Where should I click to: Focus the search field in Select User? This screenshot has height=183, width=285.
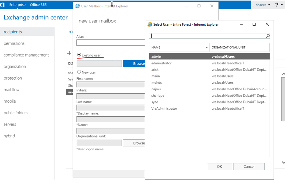[x=207, y=36]
